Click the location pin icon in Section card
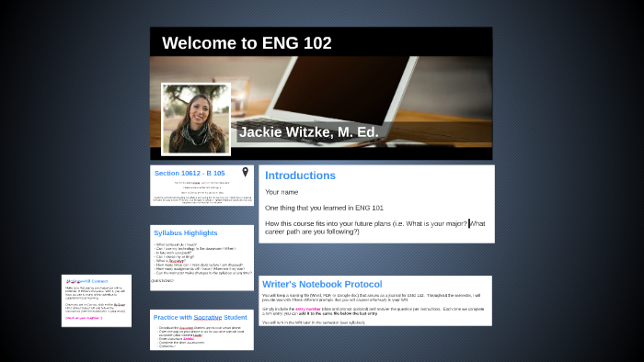Screen dimensions: 644x362 point(246,172)
